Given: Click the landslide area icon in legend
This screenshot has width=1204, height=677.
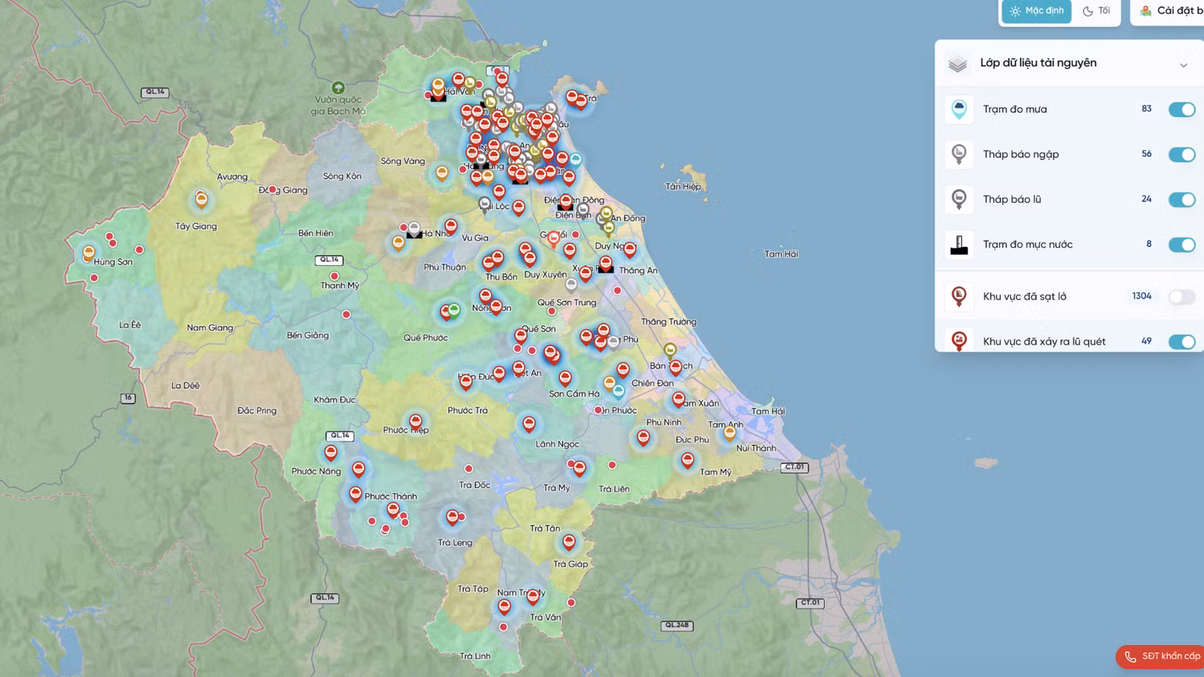Looking at the screenshot, I should coord(959,296).
